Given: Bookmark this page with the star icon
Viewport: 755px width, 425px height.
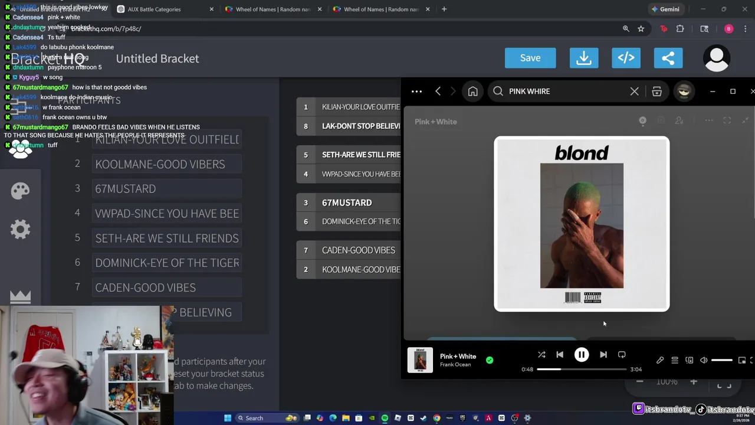Looking at the screenshot, I should (641, 29).
